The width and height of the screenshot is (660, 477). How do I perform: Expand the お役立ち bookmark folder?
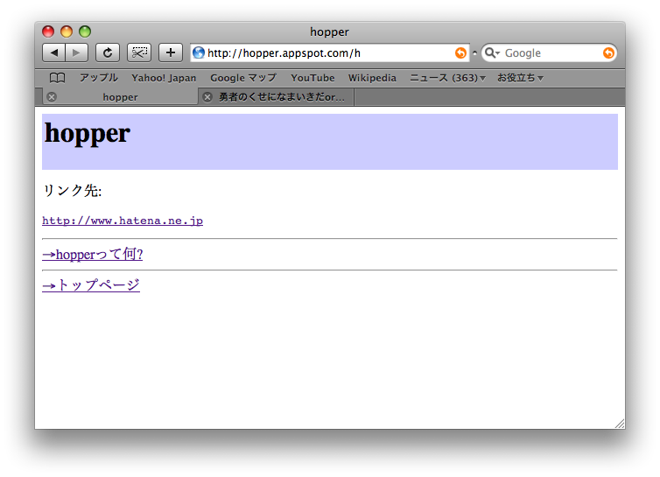(x=520, y=78)
